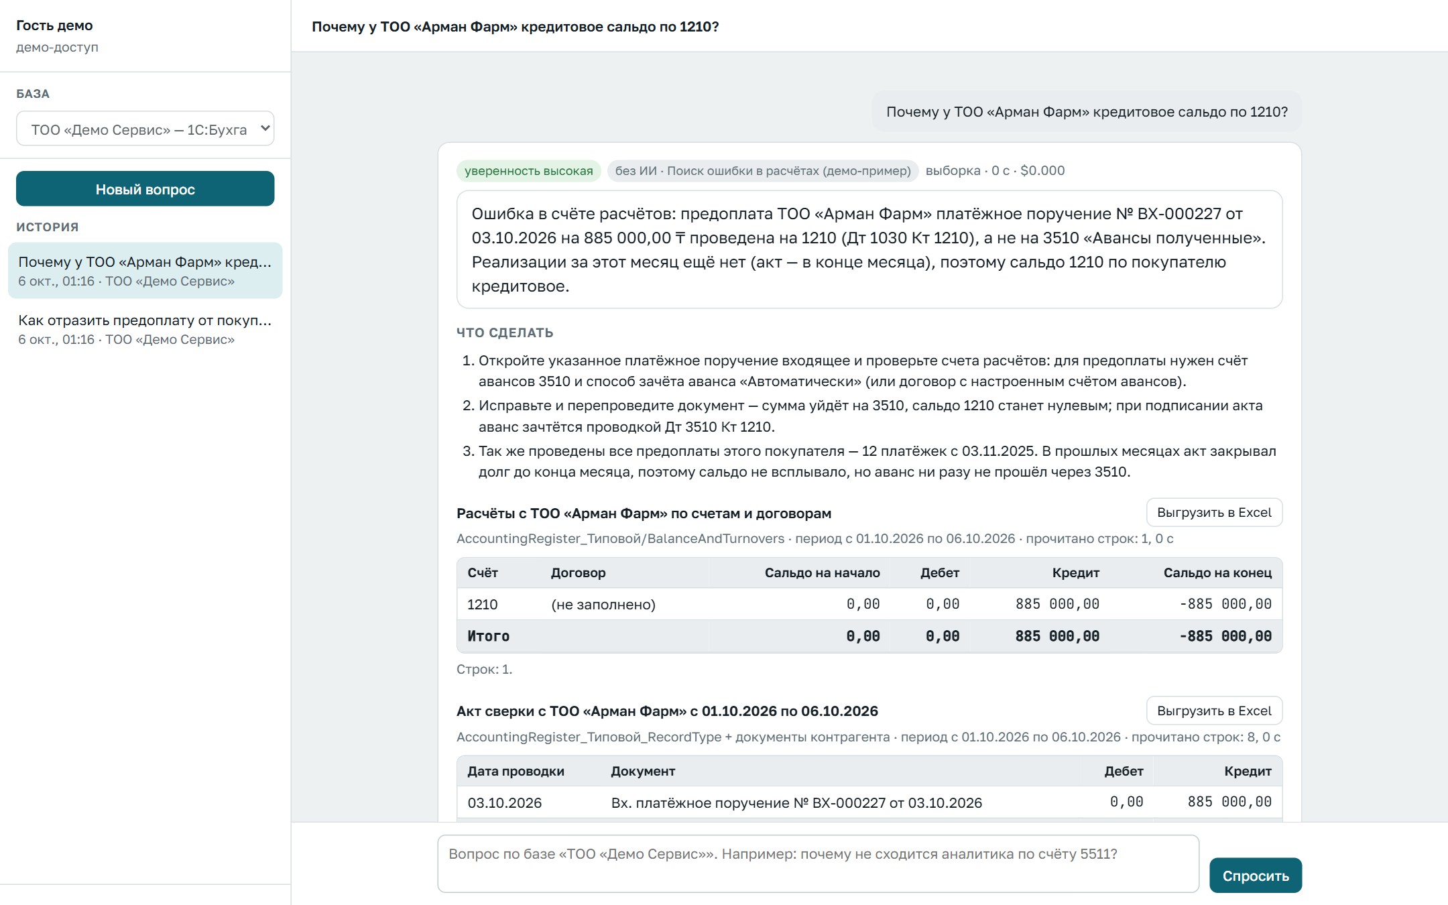
Task: Click the 'Гость демо' user name
Action: (x=54, y=25)
